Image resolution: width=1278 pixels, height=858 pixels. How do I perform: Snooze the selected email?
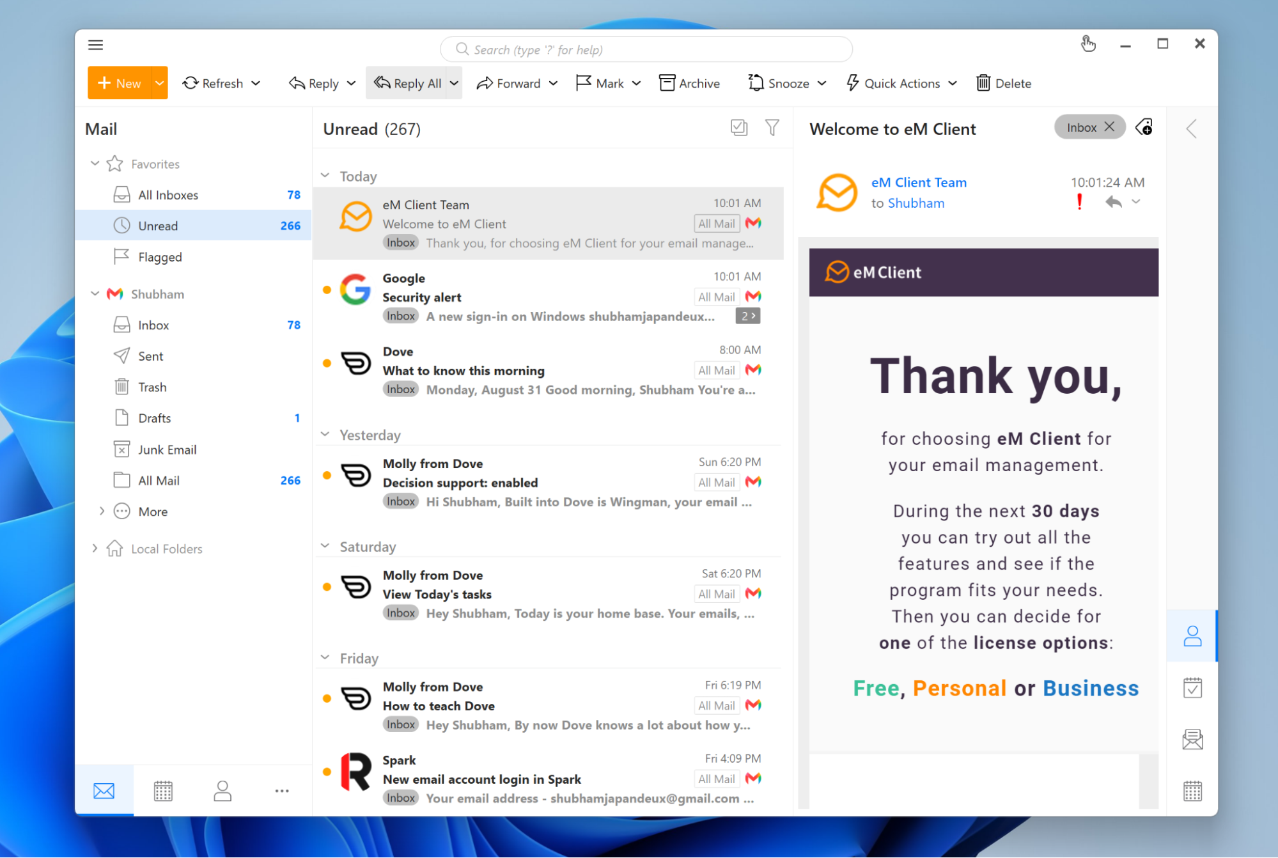[779, 83]
